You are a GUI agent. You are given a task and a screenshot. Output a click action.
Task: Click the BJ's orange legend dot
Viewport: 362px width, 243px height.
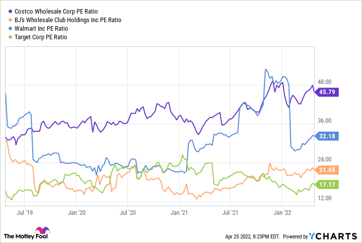pos(7,20)
